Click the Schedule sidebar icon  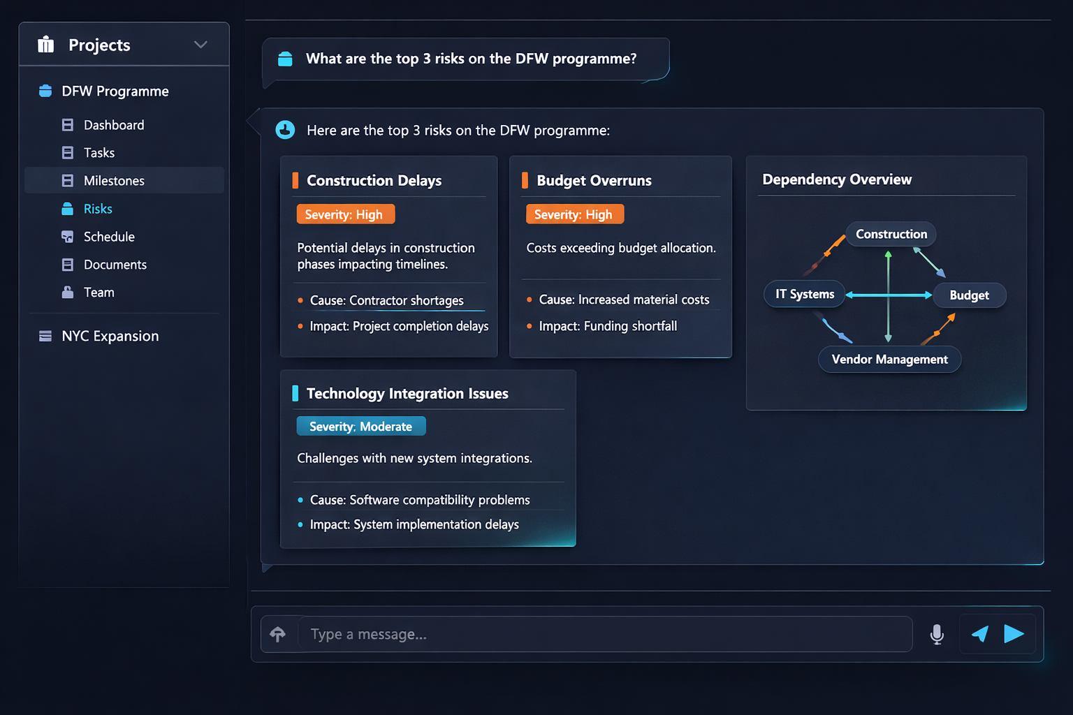point(68,237)
